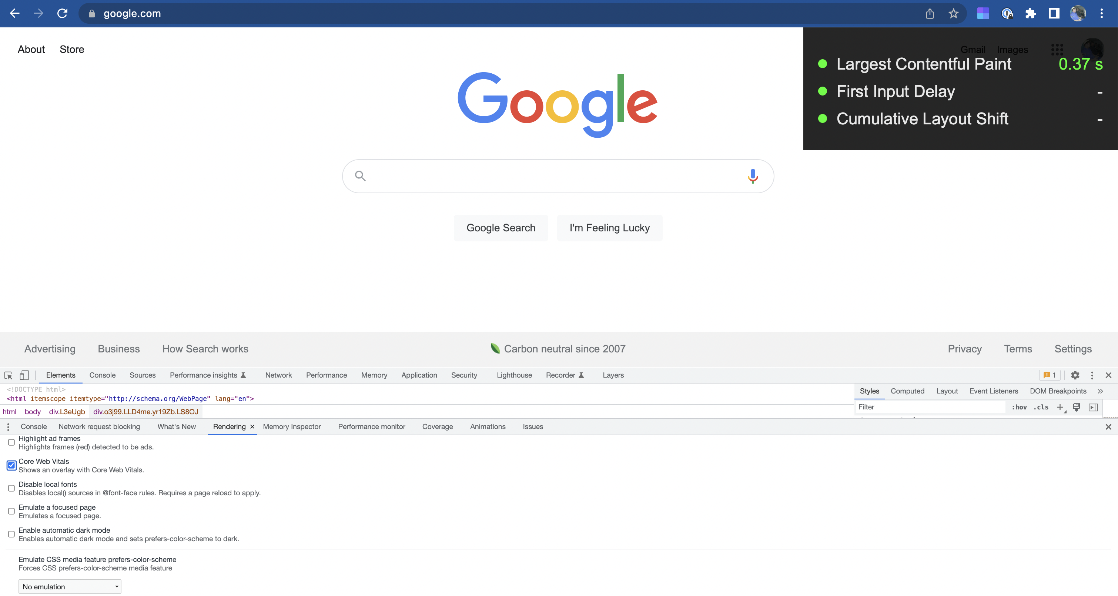Open the How Search works link
Screen dimensions: 1118x596
205,349
